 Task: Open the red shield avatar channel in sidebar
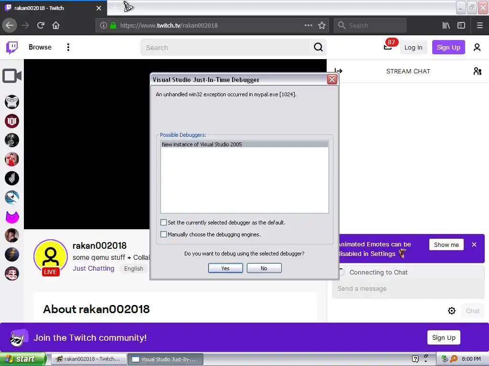(x=12, y=121)
